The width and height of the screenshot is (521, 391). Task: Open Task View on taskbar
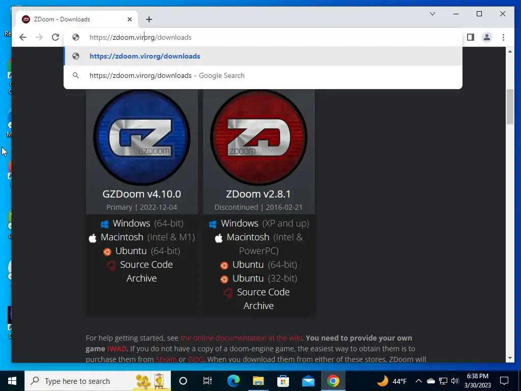click(x=208, y=381)
